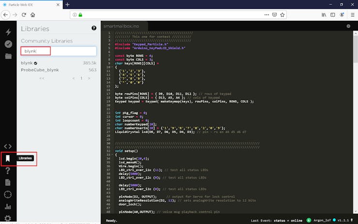This screenshot has height=224, width=358.
Task: Click the browser address bar
Action: point(178,15)
